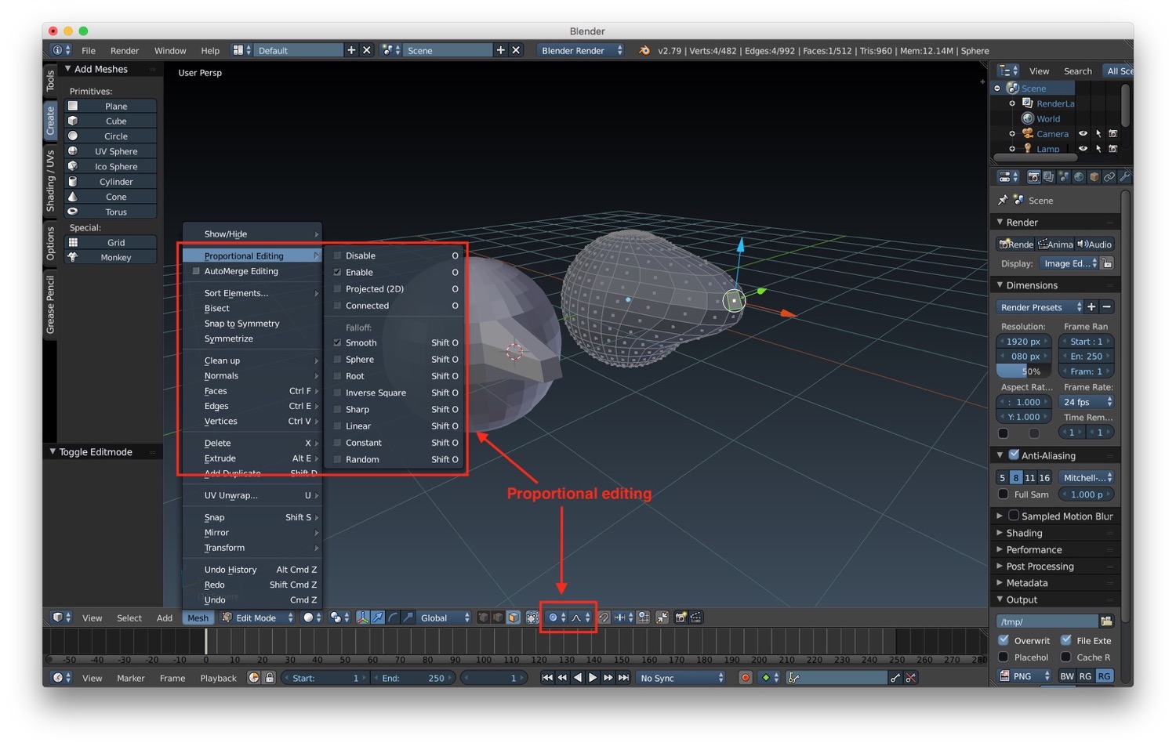Play animation forward in timeline

tap(593, 678)
